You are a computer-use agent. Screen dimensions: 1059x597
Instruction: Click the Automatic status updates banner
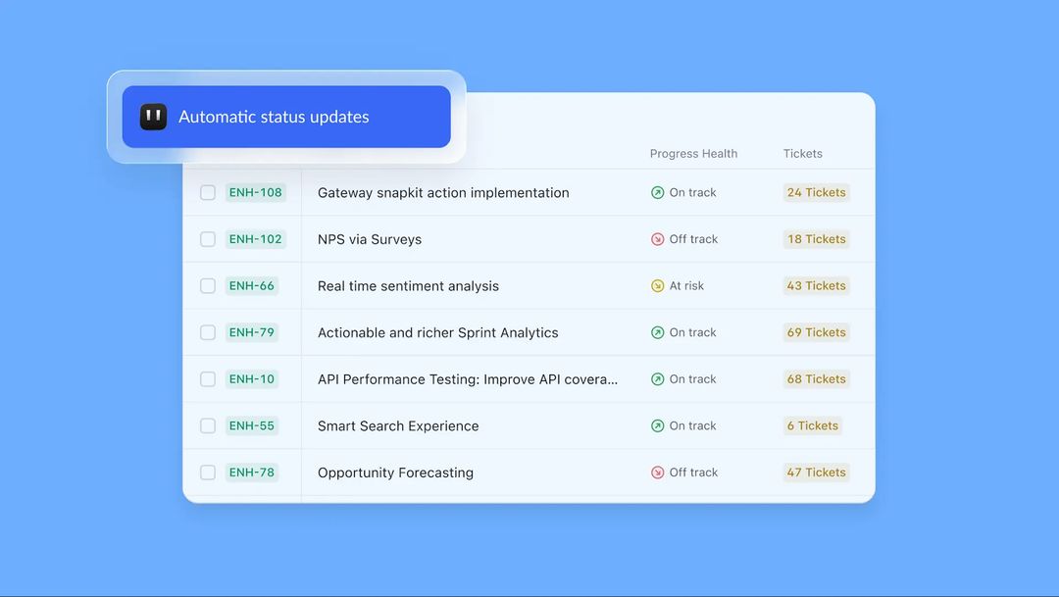click(286, 117)
